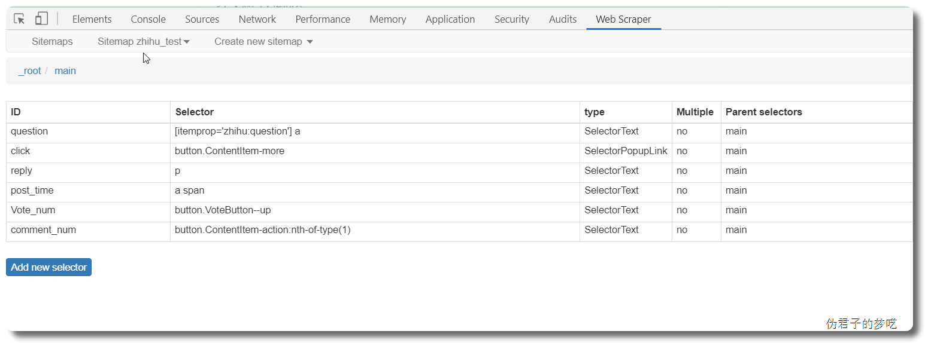Switch to the Elements tab

tap(92, 19)
